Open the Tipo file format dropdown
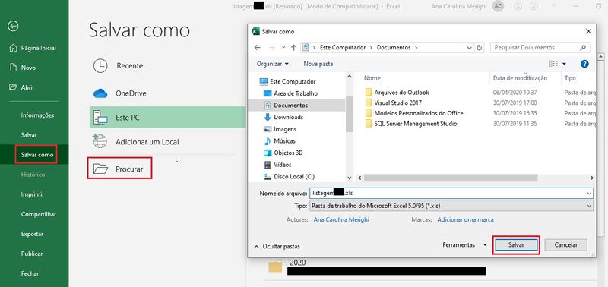Image resolution: width=608 pixels, height=287 pixels. (x=451, y=206)
